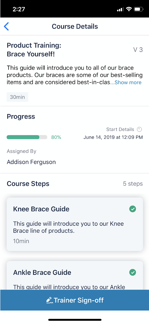Select Addison Ferguson assigner name
Viewport: 149px width, 324px height.
(31, 162)
